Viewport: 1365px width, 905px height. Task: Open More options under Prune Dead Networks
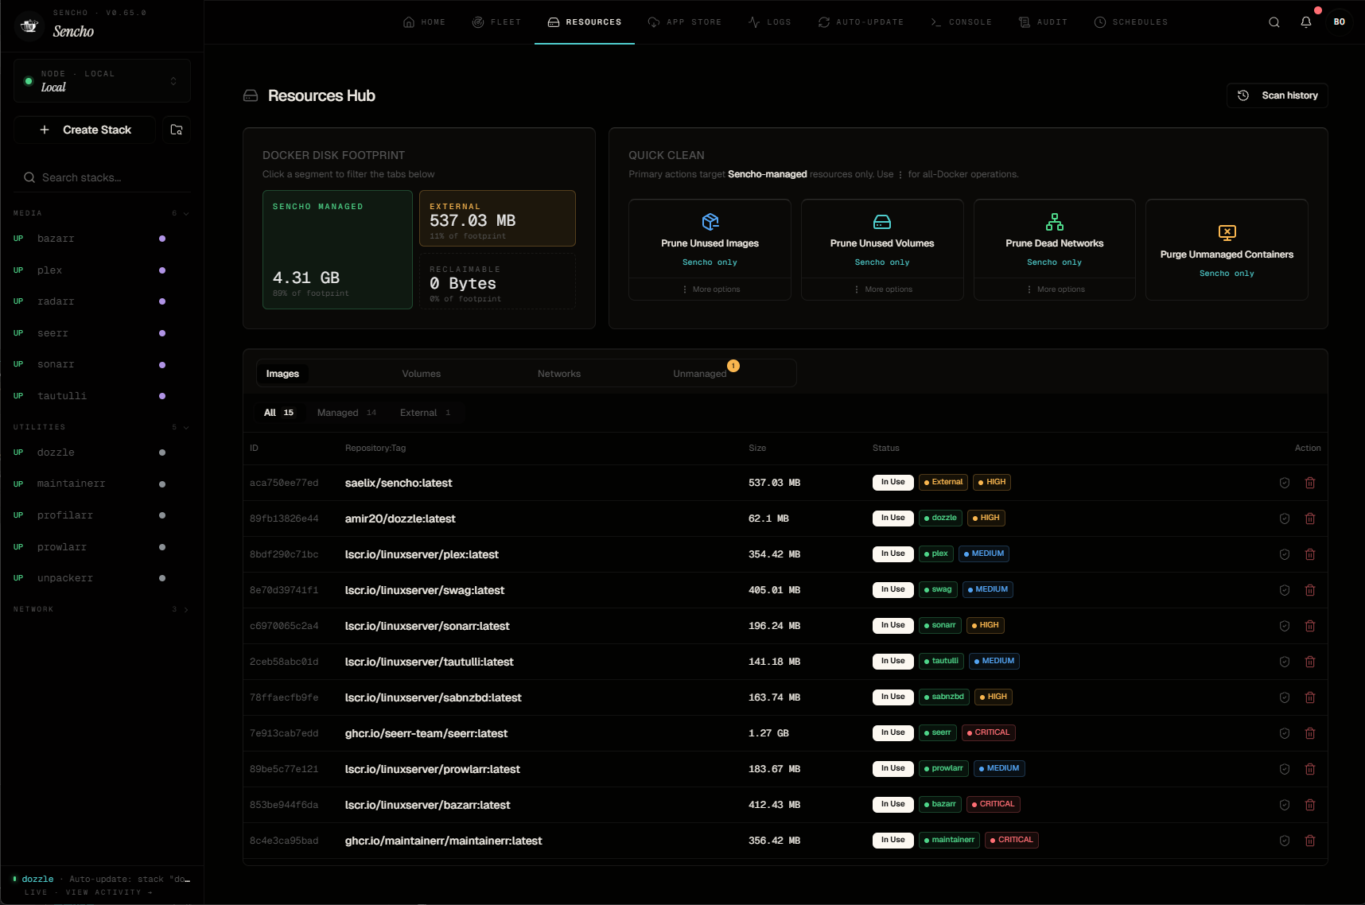[x=1055, y=289]
